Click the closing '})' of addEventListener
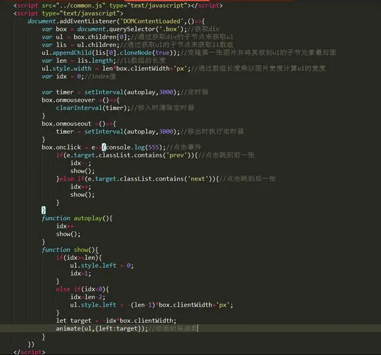 pos(31,344)
